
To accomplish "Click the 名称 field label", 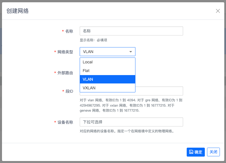I will (69, 31).
